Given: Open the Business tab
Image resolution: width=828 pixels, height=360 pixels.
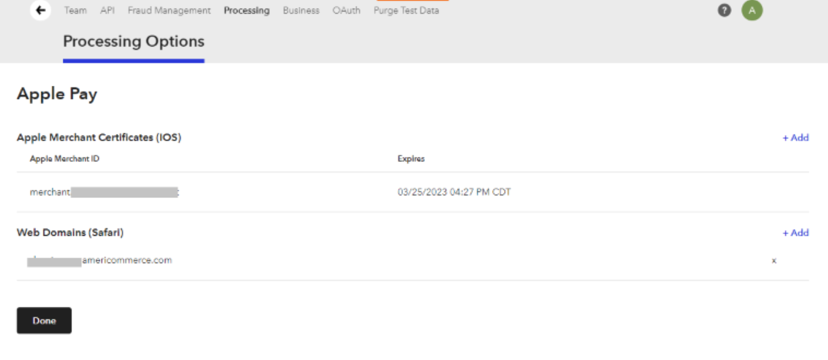Looking at the screenshot, I should point(301,10).
